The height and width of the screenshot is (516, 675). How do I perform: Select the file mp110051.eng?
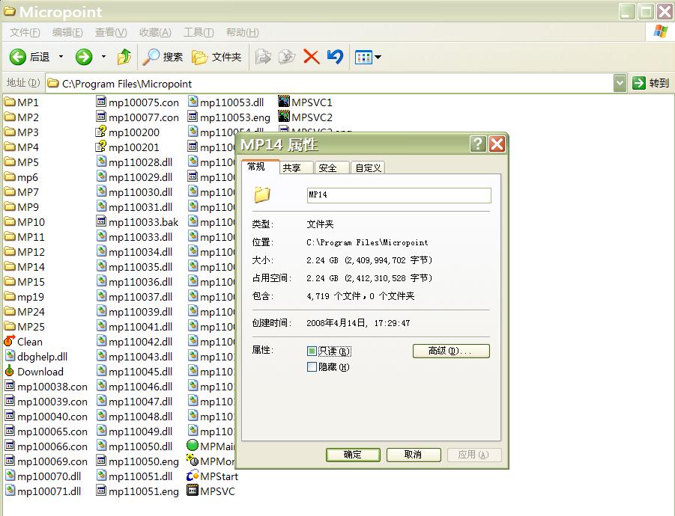tap(137, 491)
